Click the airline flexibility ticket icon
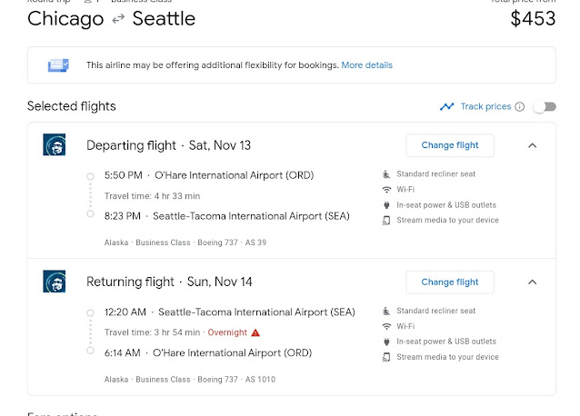This screenshot has width=580, height=416. click(x=59, y=65)
